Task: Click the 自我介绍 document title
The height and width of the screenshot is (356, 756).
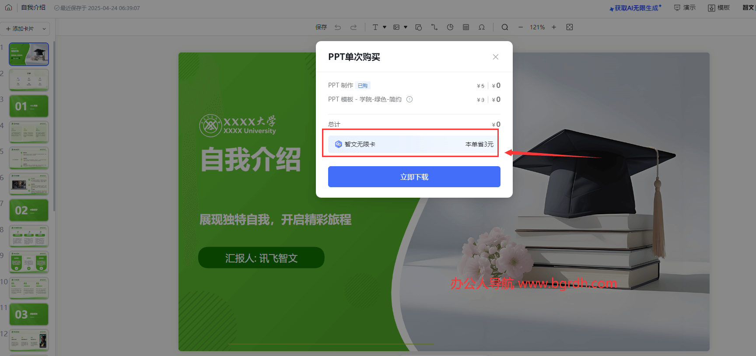Action: coord(33,7)
